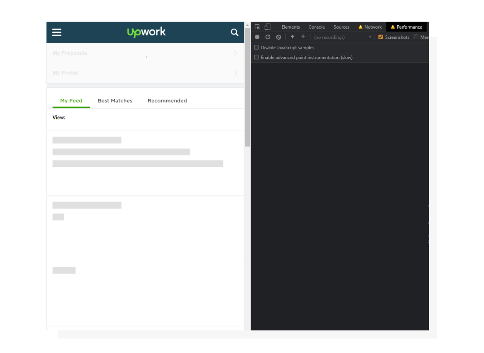Enable the Disable JavaScript samples checkbox
The image size is (484, 353).
(256, 47)
